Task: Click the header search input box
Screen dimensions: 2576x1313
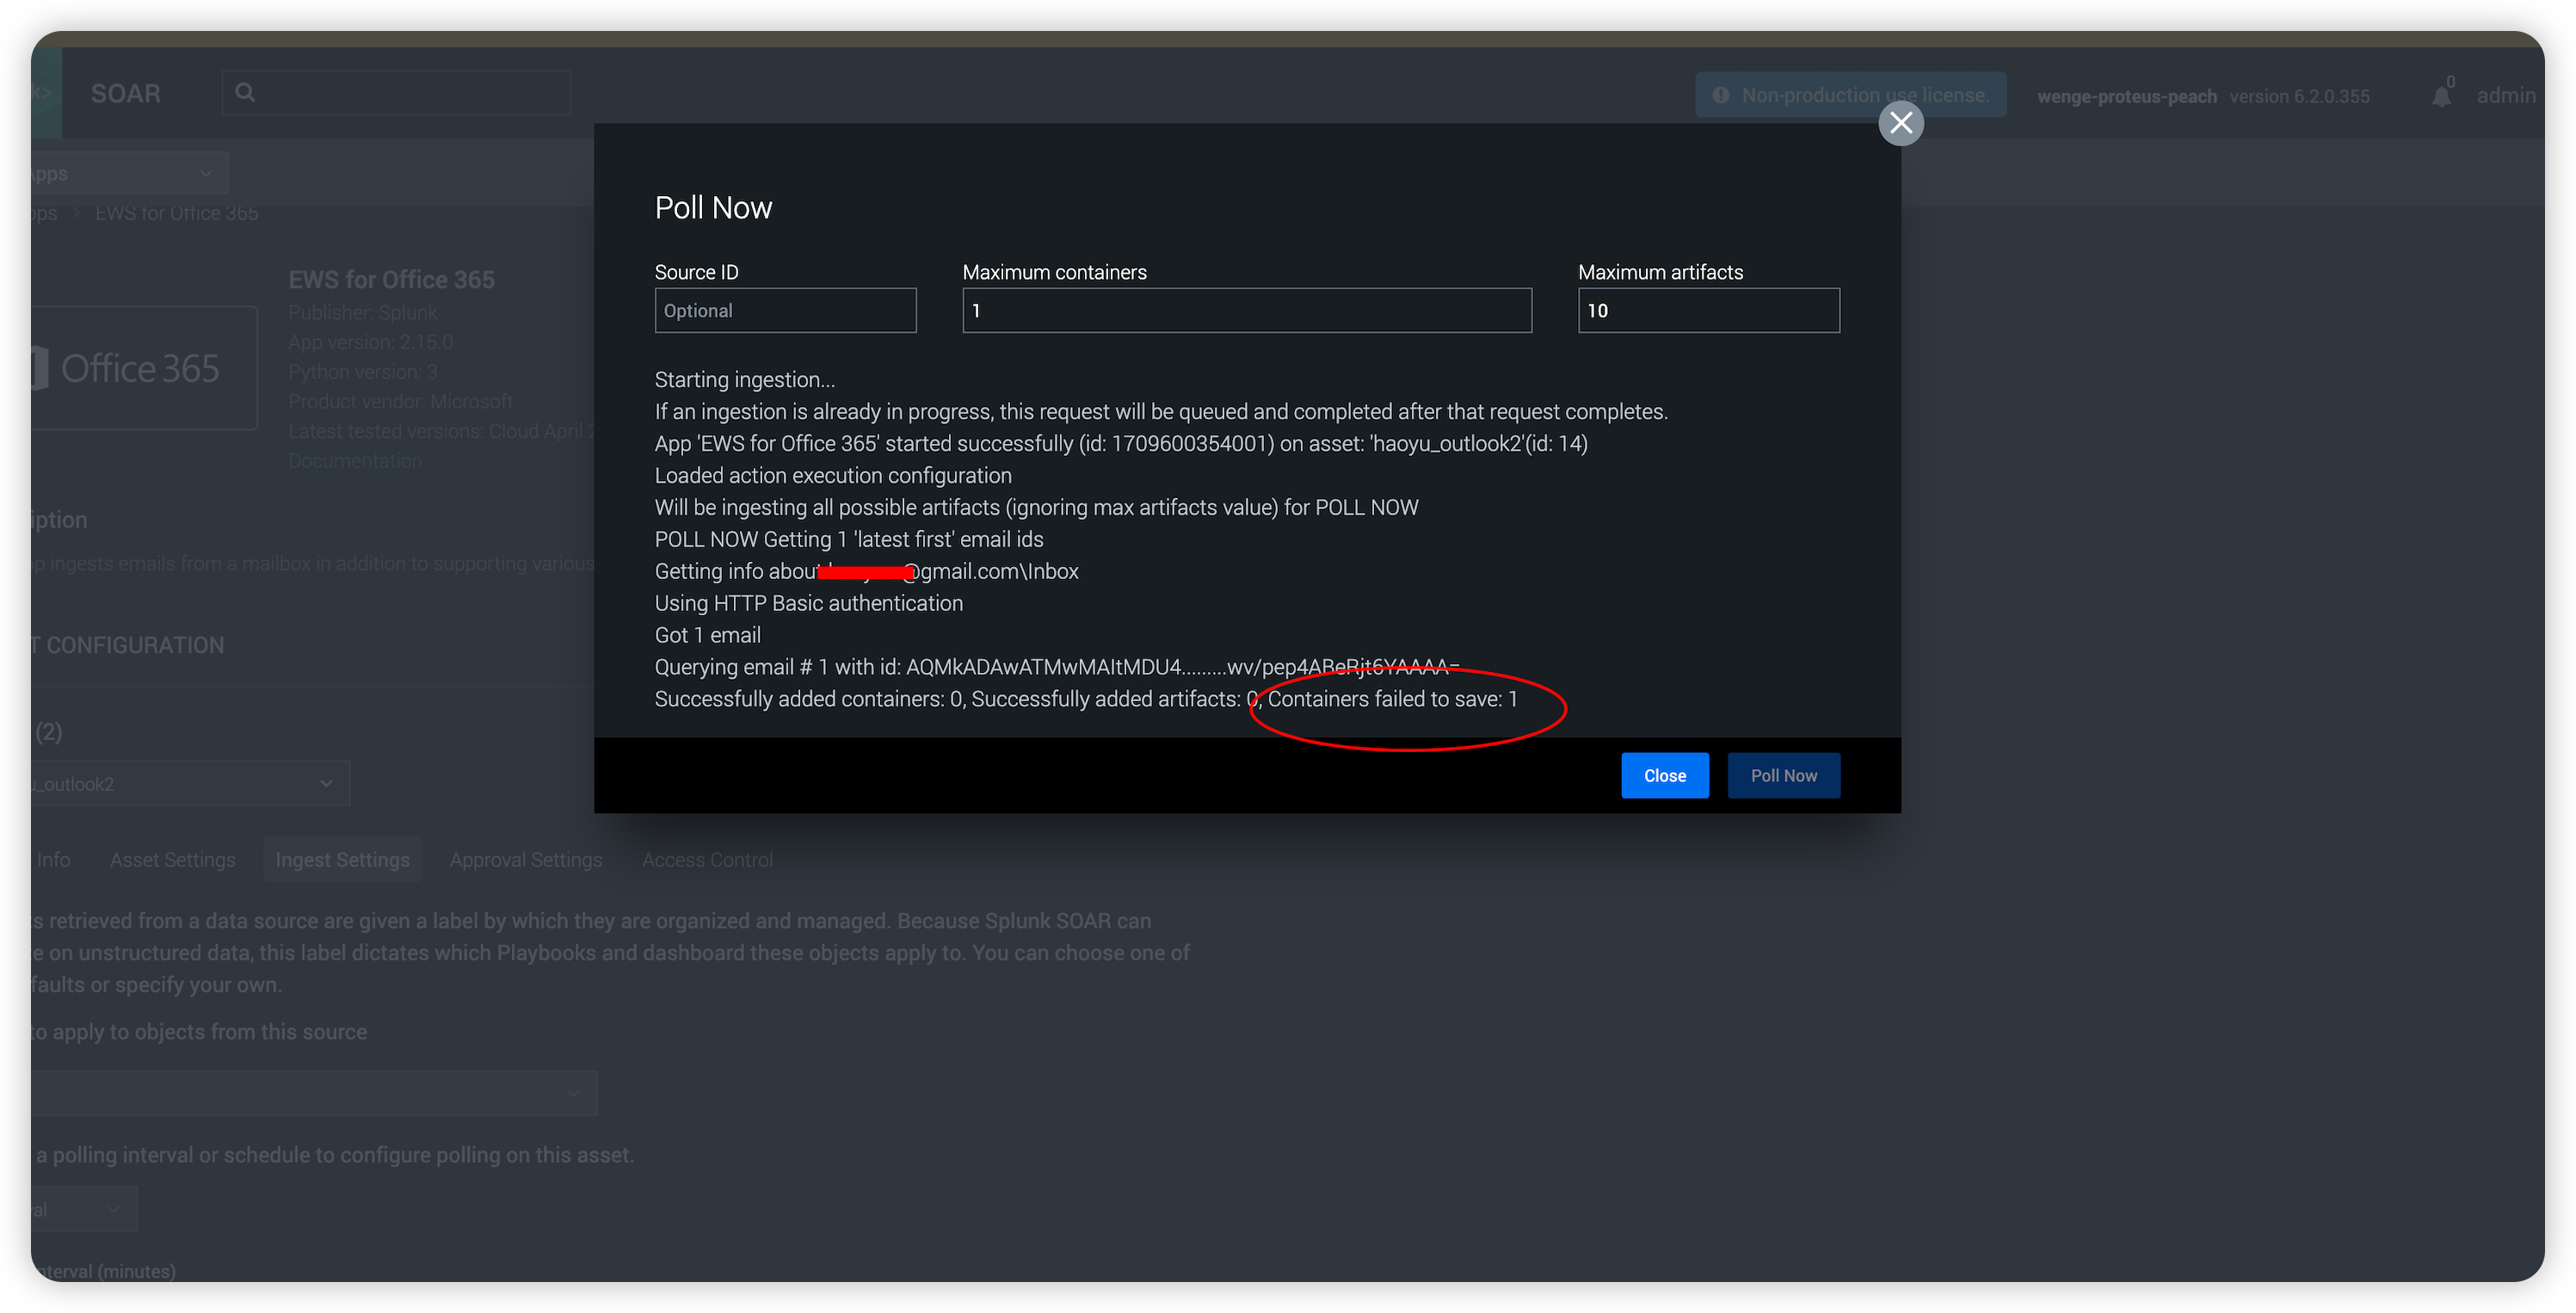Action: [396, 93]
